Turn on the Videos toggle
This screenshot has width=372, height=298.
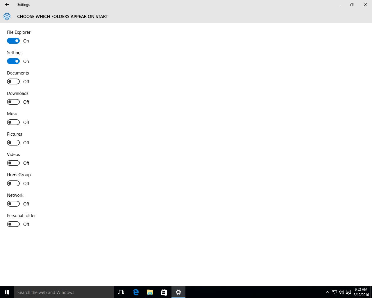tap(13, 163)
